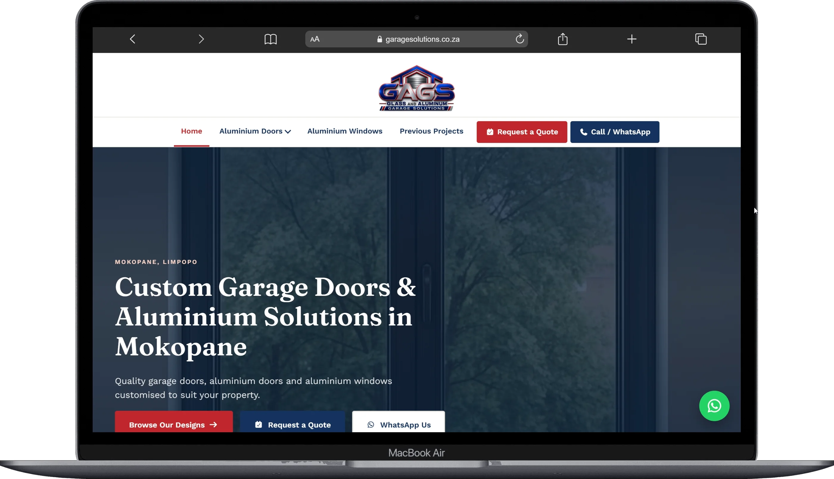This screenshot has width=834, height=479.
Task: Go back using the browser back arrow
Action: tap(132, 39)
